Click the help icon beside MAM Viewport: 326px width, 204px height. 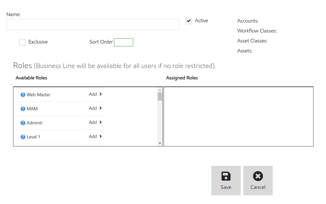click(23, 109)
